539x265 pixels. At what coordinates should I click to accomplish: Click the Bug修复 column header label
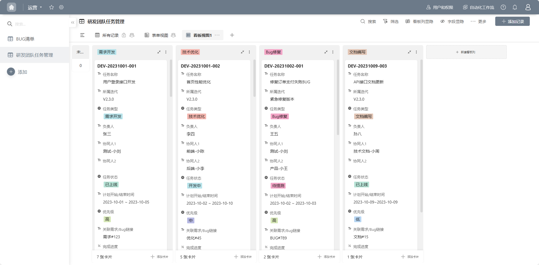tap(273, 52)
